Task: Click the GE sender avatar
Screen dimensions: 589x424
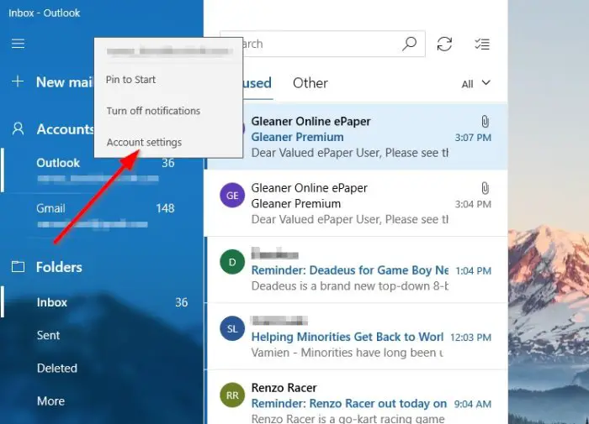Action: (x=232, y=196)
